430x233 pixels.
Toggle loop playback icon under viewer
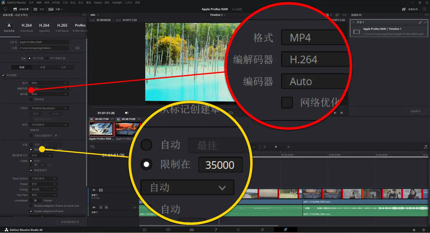231,113
